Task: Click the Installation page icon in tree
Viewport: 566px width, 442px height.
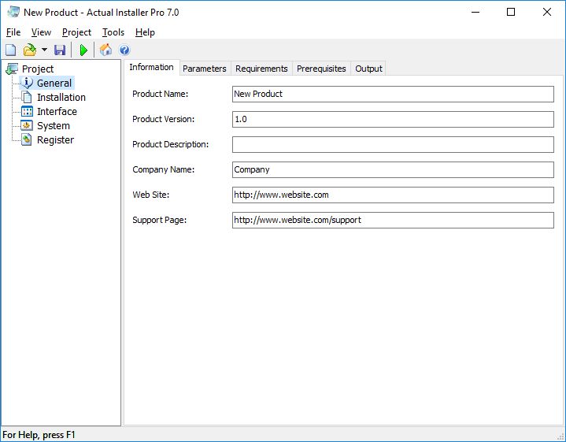Action: click(27, 97)
